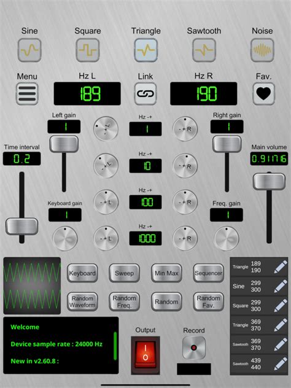Open the Menu hamburger button

27,94
